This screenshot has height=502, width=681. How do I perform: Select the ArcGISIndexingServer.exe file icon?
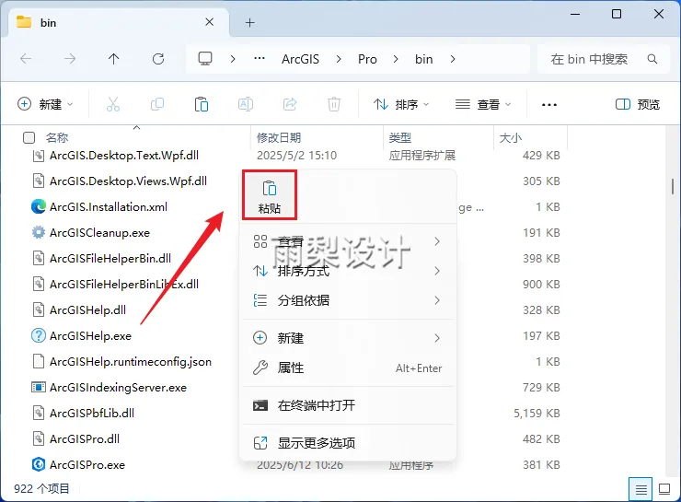39,387
